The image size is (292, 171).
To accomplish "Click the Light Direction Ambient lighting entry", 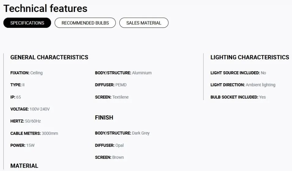I will [243, 85].
